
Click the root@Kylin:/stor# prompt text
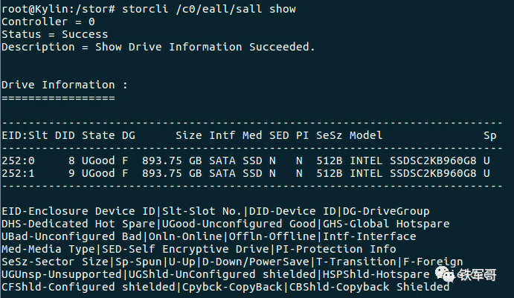click(x=58, y=9)
